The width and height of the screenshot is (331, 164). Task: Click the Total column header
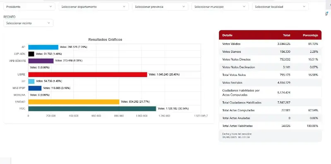click(286, 35)
